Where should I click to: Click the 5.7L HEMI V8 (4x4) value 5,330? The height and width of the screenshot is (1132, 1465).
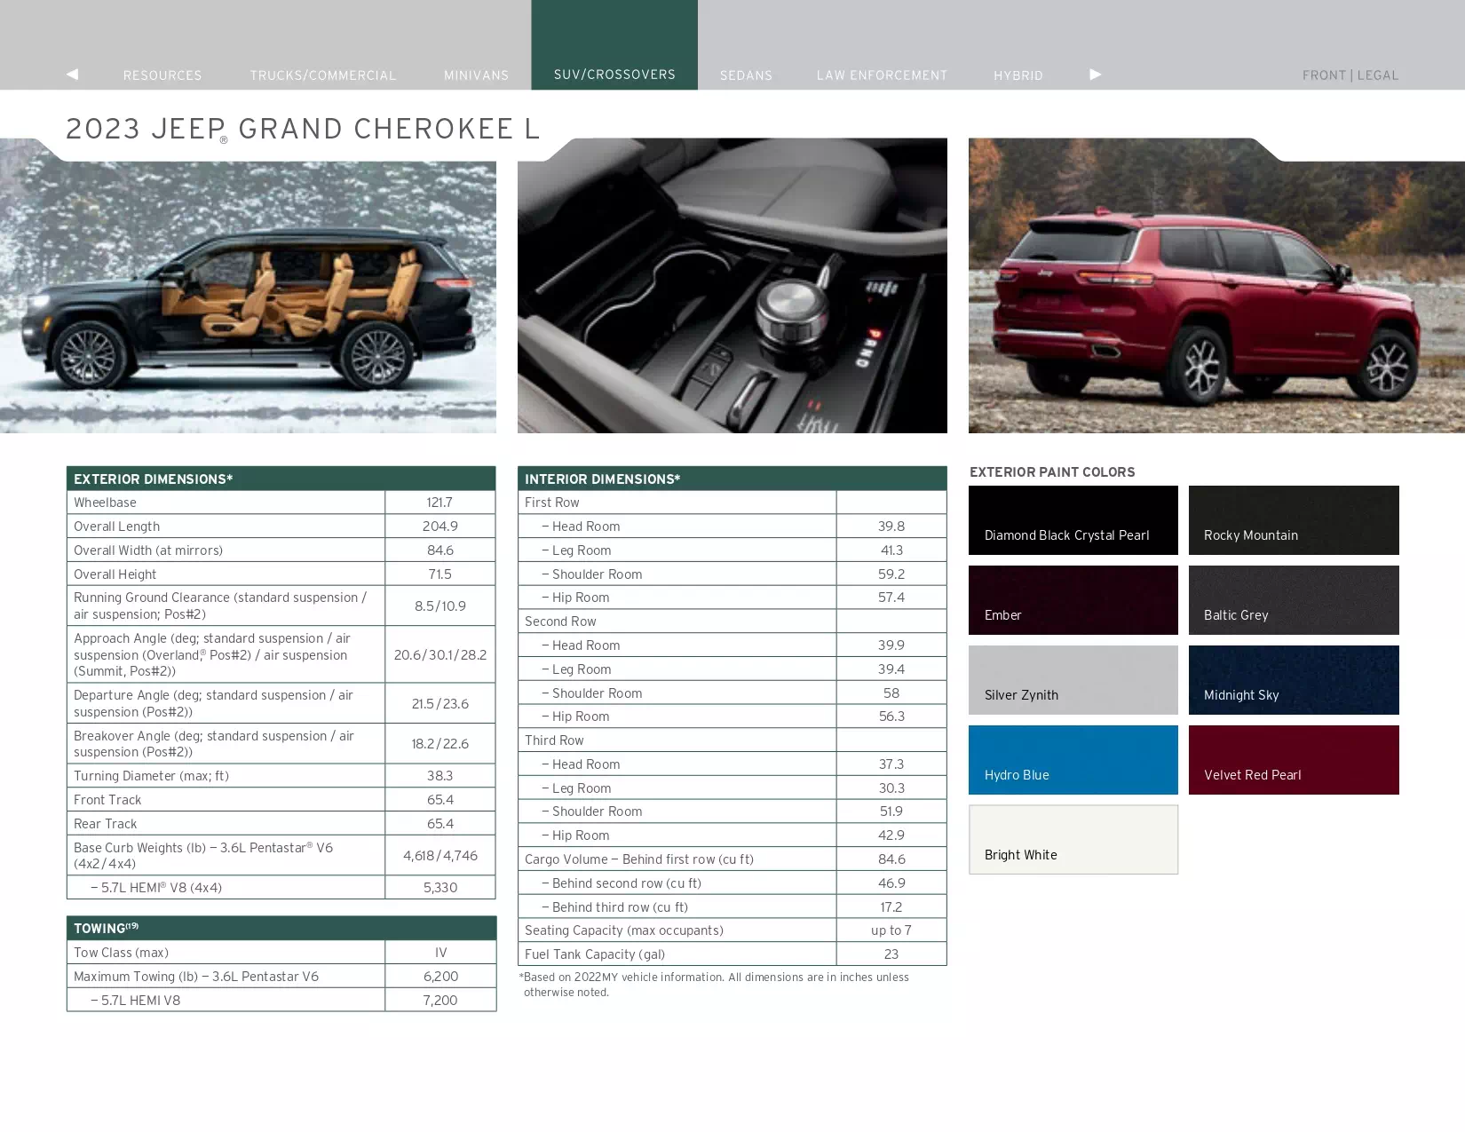(440, 888)
